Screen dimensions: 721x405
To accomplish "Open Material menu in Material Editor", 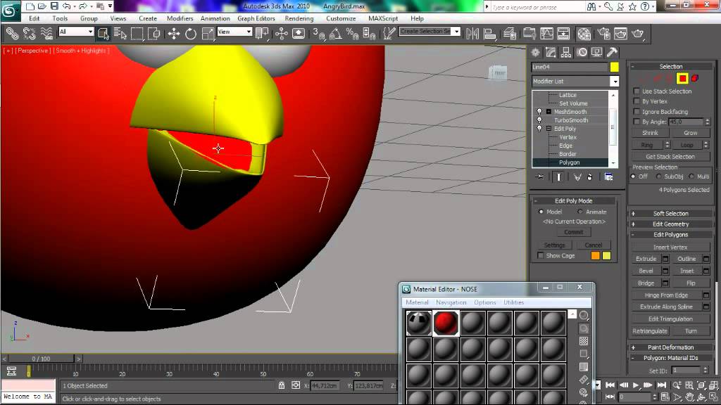I will click(417, 302).
